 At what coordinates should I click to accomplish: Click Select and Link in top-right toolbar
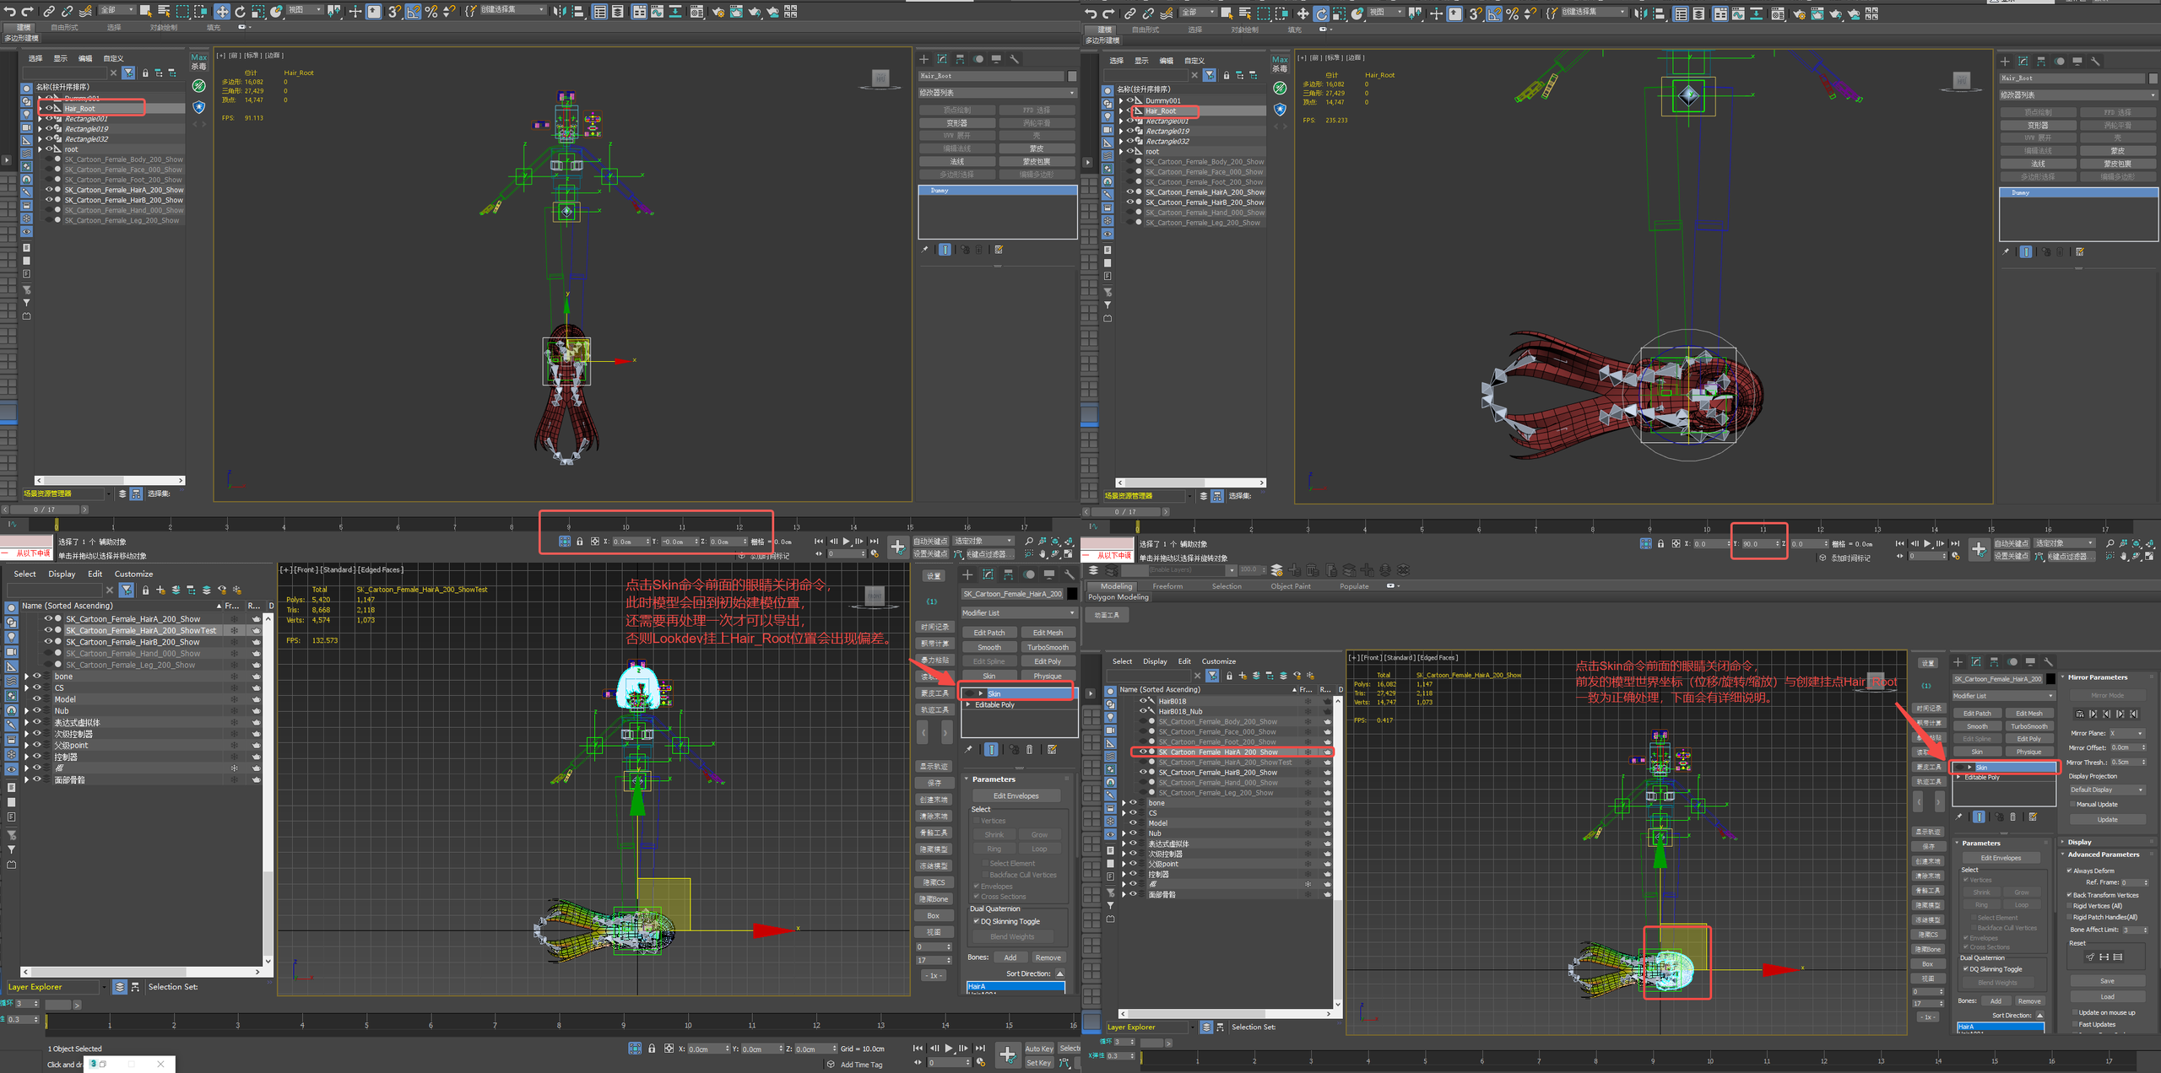1129,13
